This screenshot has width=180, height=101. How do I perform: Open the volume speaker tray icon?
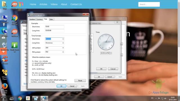tap(165, 98)
